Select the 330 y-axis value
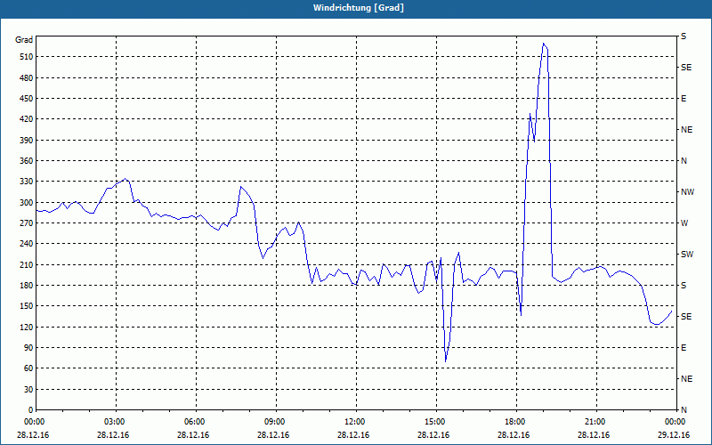Viewport: 712px width, 445px height. tap(27, 182)
